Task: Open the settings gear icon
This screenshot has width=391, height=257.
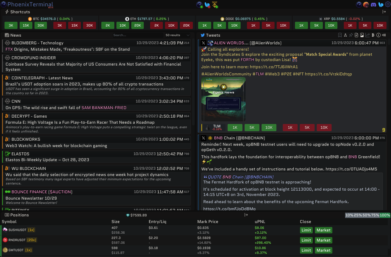Action: 388,5
